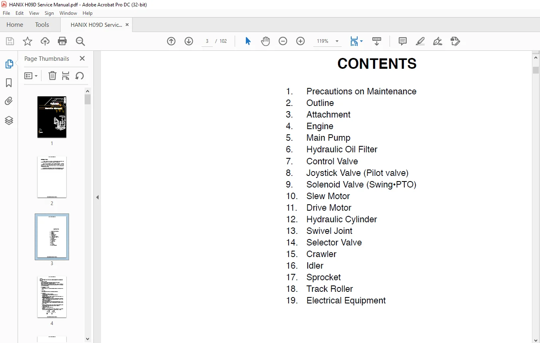540x343 pixels.
Task: Go to previous page arrow
Action: [171, 41]
